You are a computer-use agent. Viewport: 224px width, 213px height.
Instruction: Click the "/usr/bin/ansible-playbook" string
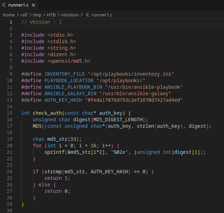(144, 87)
